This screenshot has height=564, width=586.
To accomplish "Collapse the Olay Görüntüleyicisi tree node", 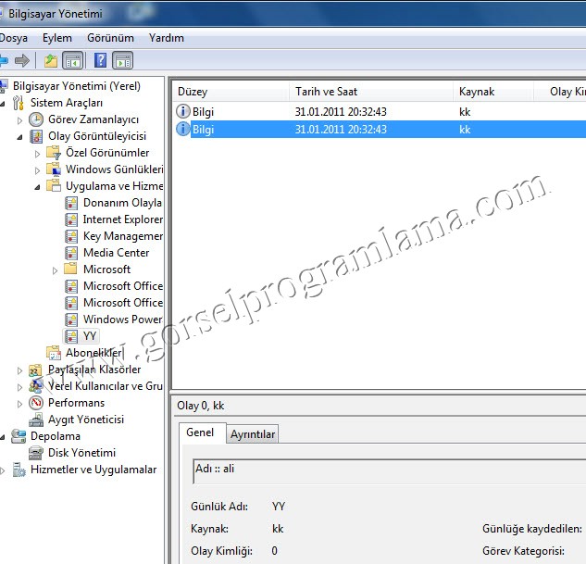I will [x=20, y=136].
